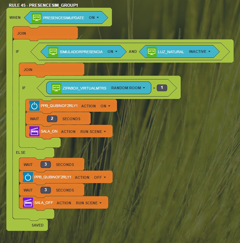Change PPB_QUBINOF2RLY1 action OFF dropdown
The width and height of the screenshot is (240, 243).
pyautogui.click(x=100, y=177)
